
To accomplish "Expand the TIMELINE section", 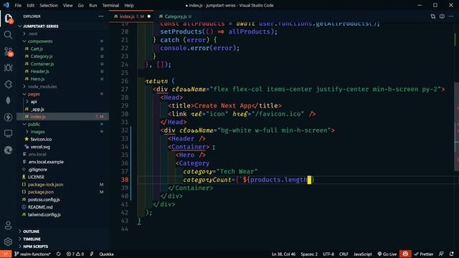I will click(x=29, y=239).
